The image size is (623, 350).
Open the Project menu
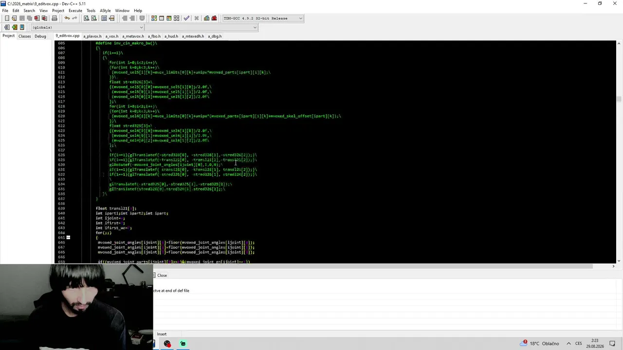pyautogui.click(x=58, y=11)
